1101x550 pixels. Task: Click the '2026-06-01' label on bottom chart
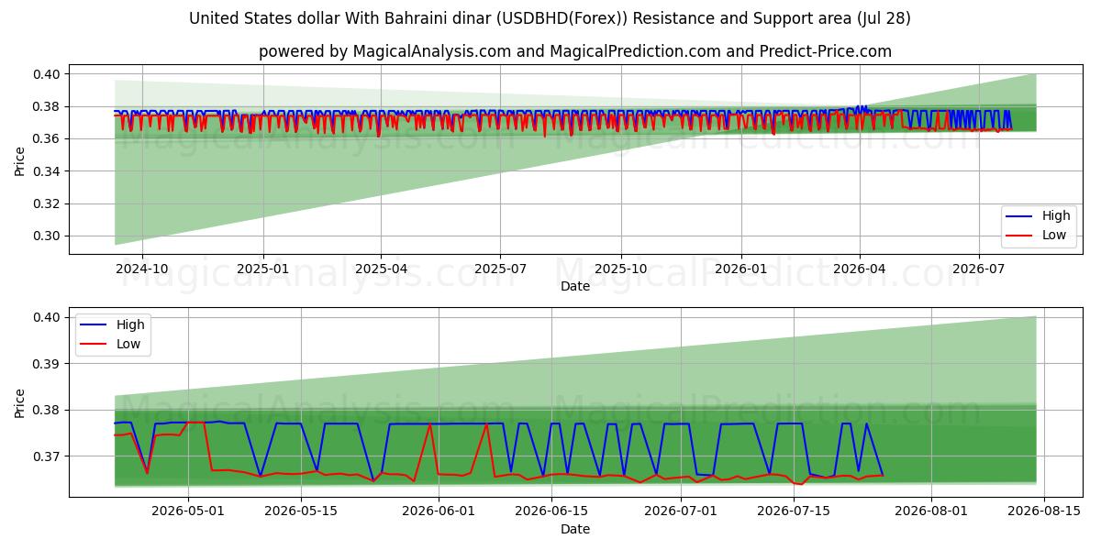click(438, 512)
